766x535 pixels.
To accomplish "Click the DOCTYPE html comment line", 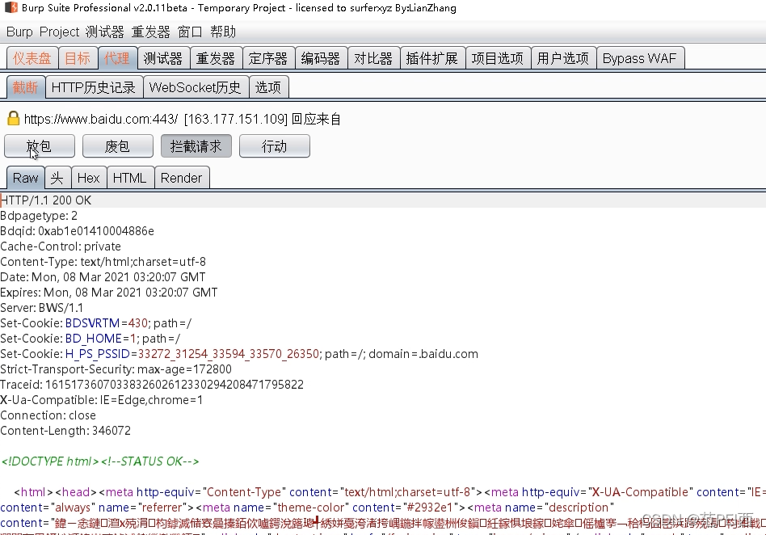I will click(100, 461).
